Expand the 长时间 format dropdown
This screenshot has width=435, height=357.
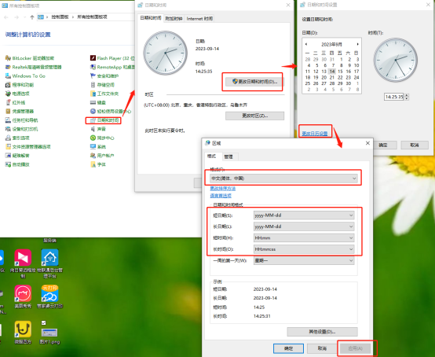tap(304, 249)
